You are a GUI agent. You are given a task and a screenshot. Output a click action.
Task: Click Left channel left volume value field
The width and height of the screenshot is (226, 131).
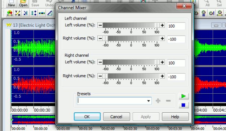click(x=176, y=26)
